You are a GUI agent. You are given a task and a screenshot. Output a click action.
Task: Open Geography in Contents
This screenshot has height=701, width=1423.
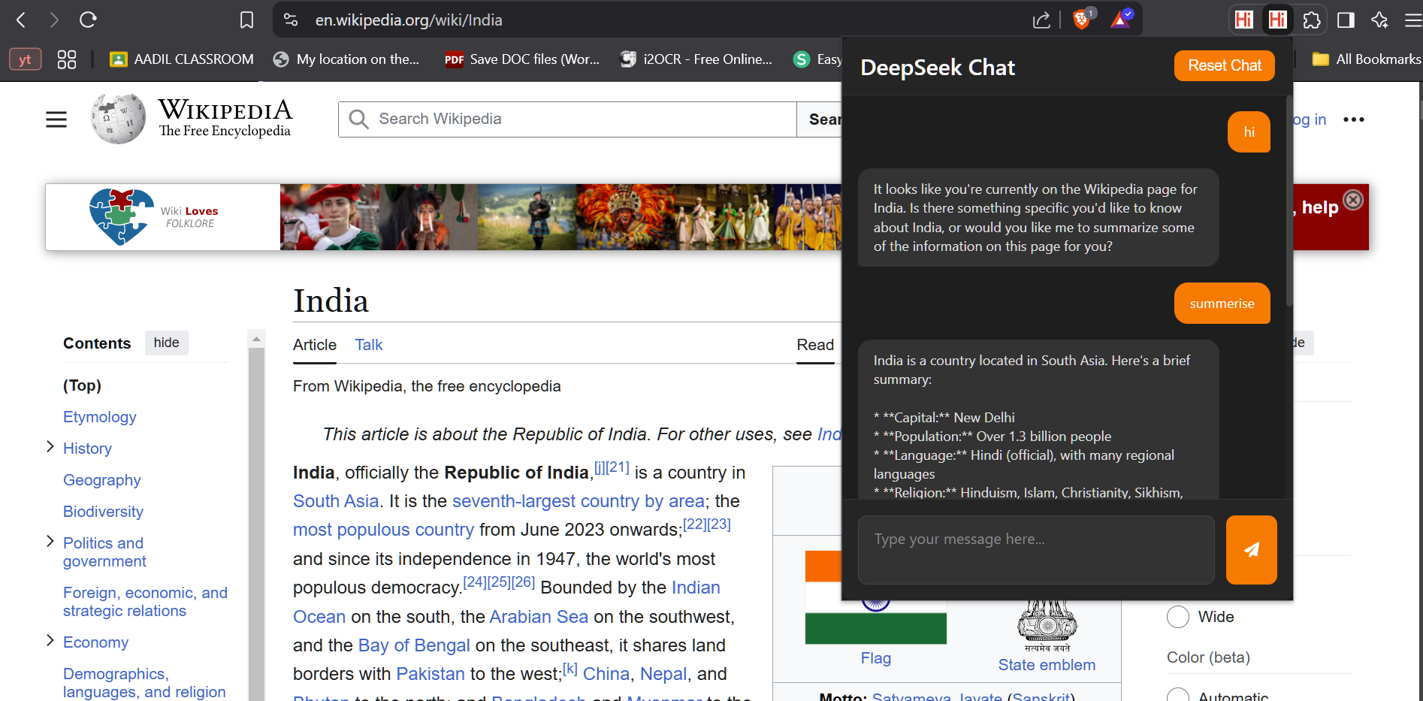pos(102,480)
